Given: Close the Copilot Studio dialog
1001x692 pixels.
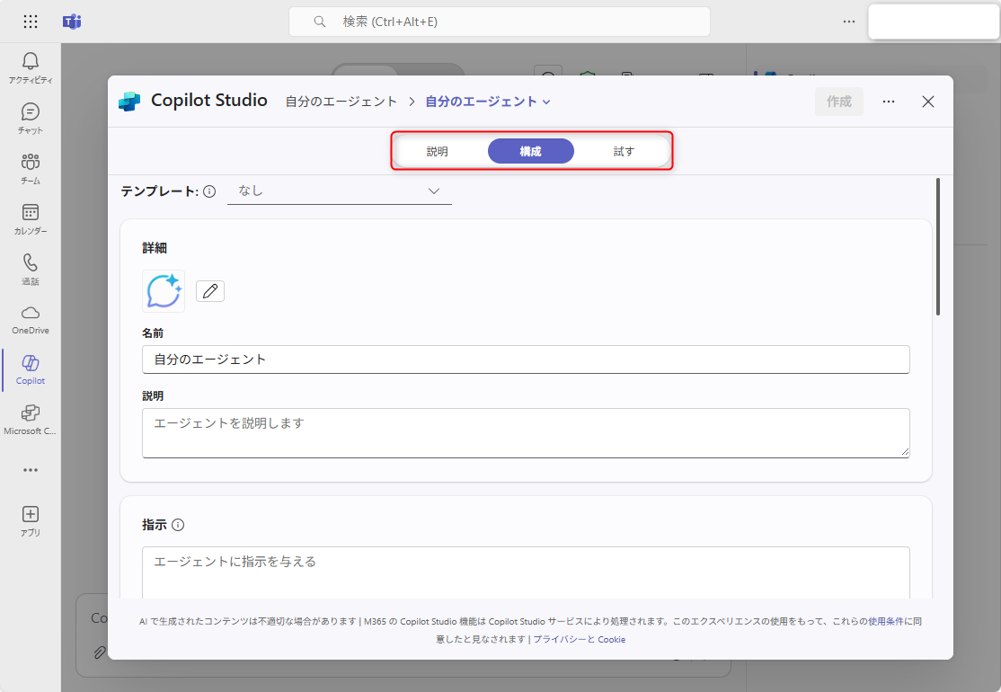Looking at the screenshot, I should 928,102.
